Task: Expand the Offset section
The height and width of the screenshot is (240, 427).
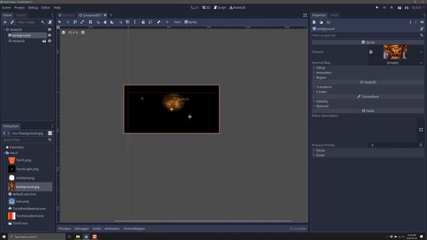Action: point(368,68)
